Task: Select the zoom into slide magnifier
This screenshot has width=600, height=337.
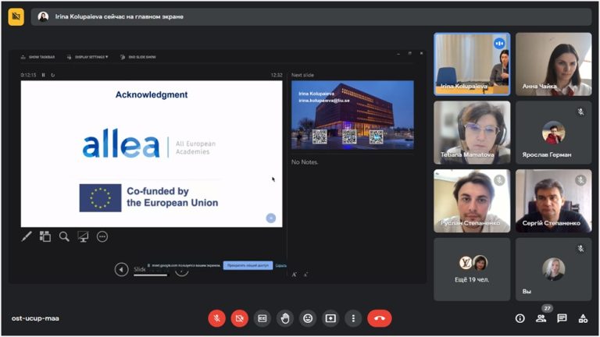Action: (64, 236)
